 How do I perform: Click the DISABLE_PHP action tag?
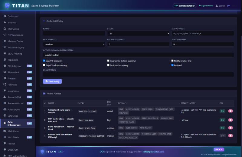click(x=167, y=118)
